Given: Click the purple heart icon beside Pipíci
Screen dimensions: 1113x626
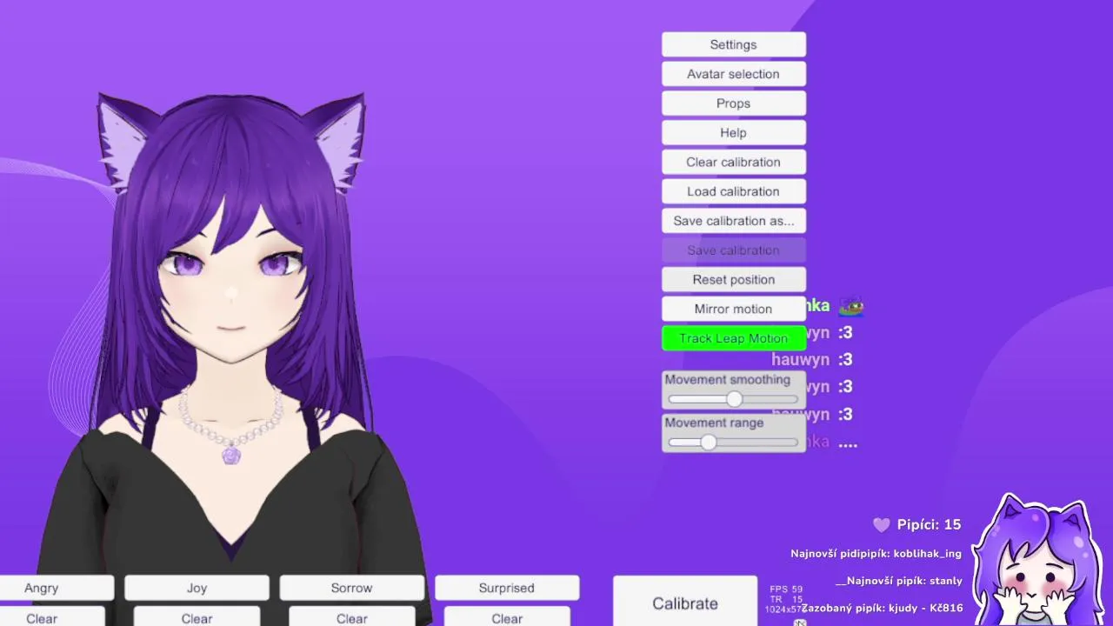Looking at the screenshot, I should [882, 525].
